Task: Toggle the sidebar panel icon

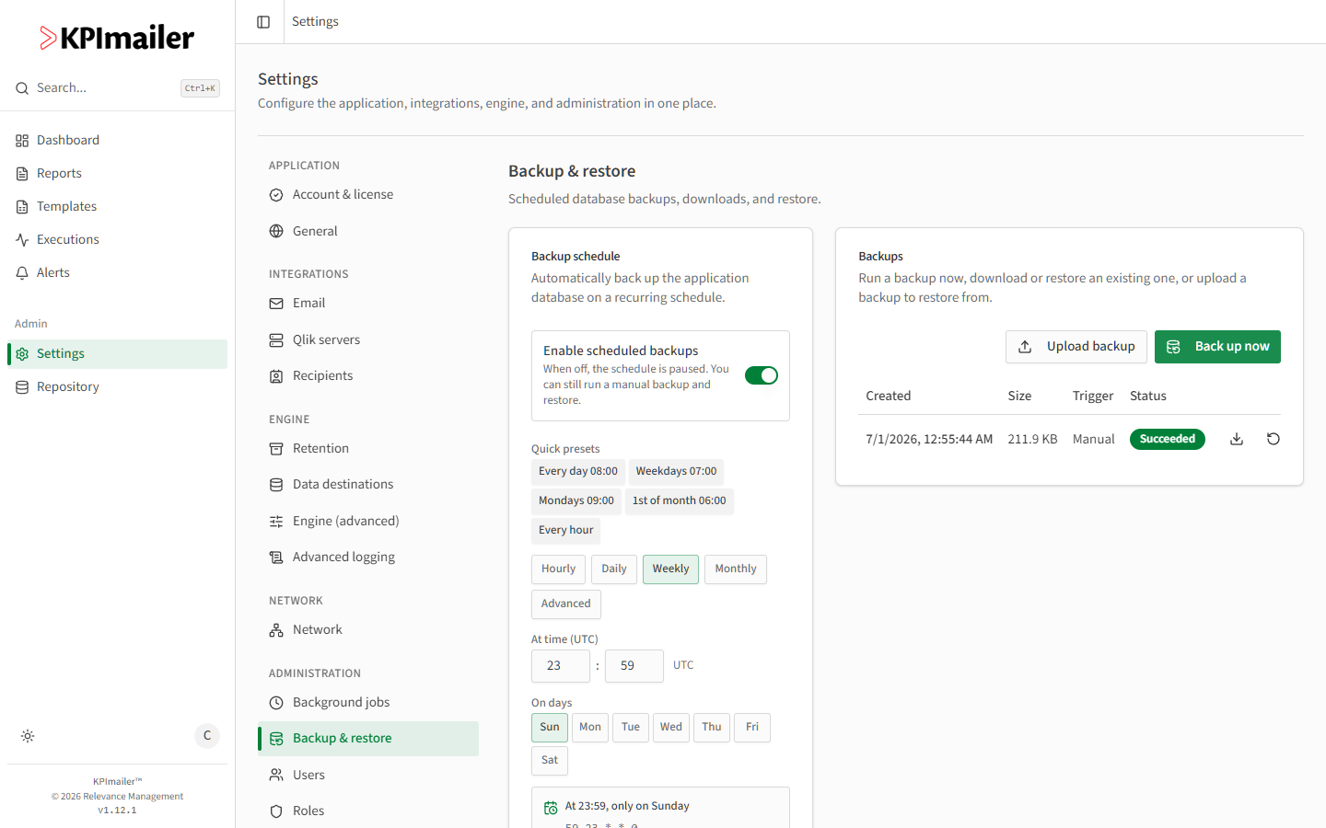Action: [263, 22]
